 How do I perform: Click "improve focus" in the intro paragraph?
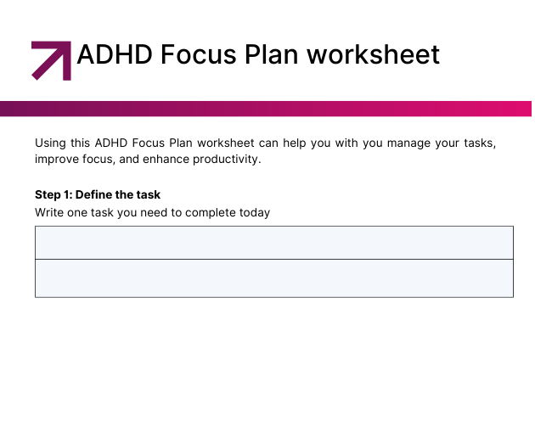(x=74, y=160)
